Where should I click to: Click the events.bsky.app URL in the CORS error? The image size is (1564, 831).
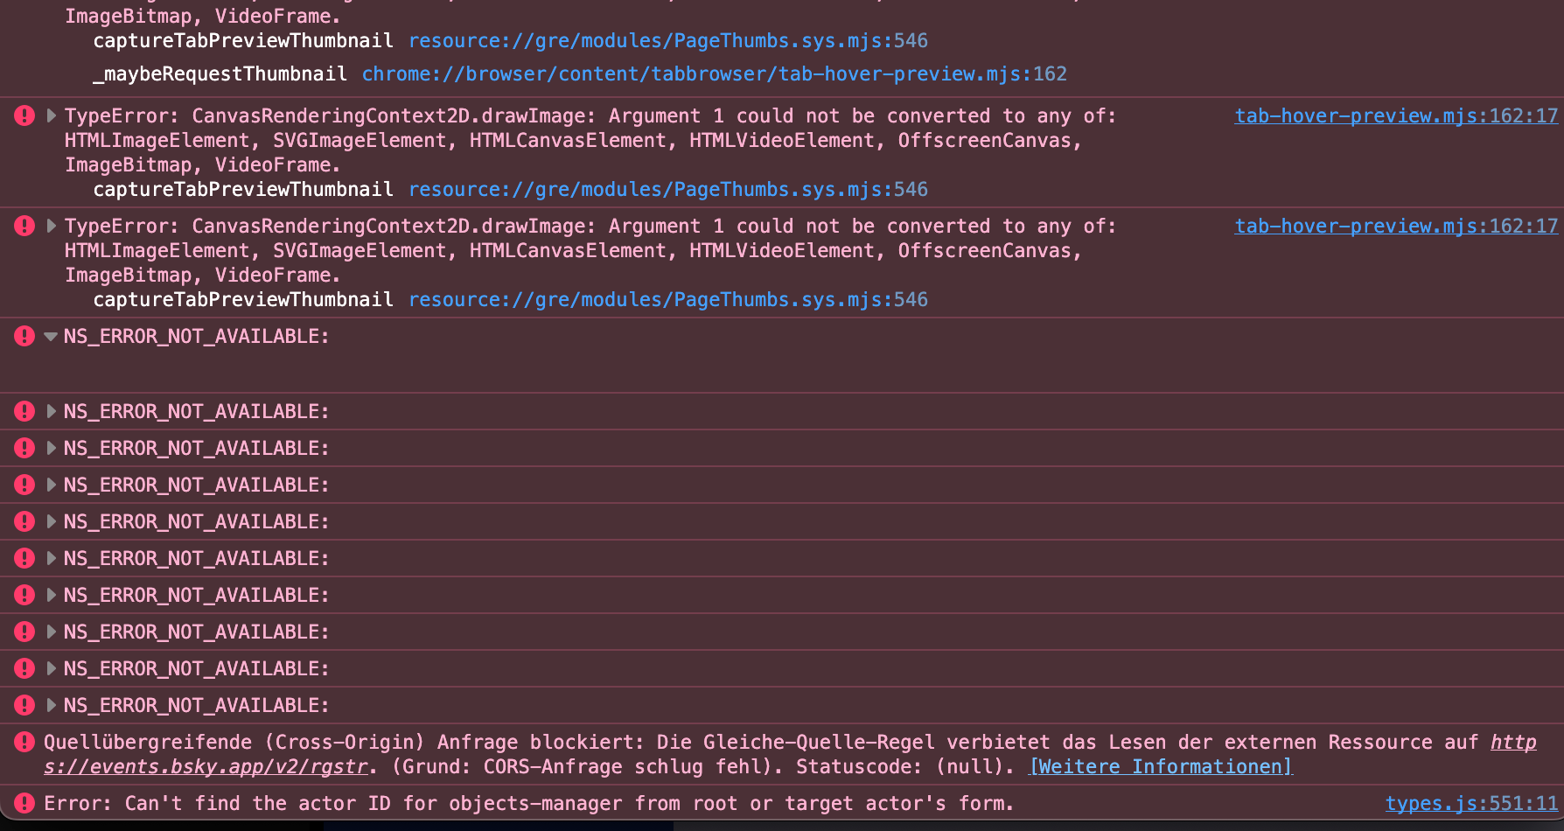[206, 767]
